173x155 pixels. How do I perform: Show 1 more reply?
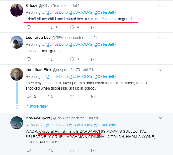[x=37, y=106]
